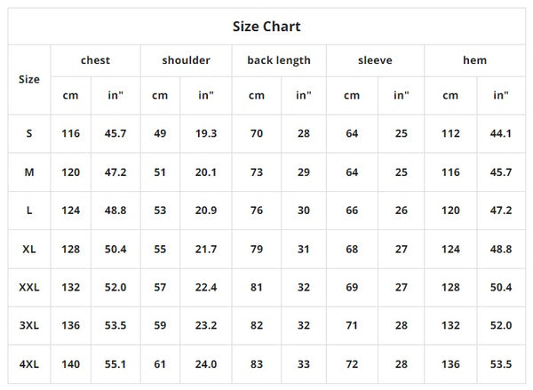Select shoulder inch value 20.9
This screenshot has height=390, width=533.
(x=206, y=211)
